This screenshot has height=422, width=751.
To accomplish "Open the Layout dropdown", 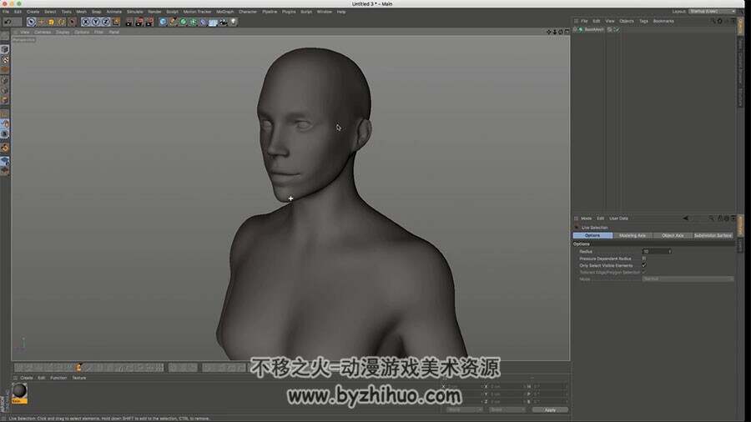I will 713,12.
